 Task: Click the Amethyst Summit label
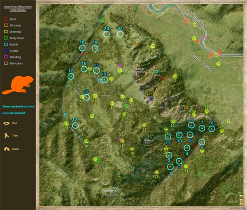click(x=110, y=193)
